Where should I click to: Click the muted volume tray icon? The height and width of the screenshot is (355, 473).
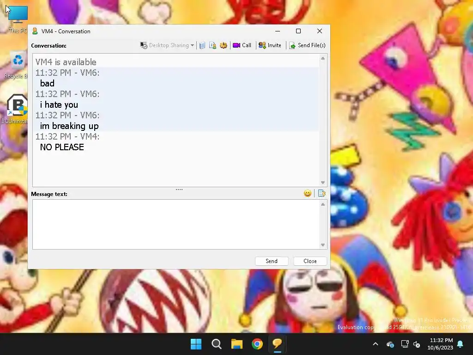(x=417, y=344)
